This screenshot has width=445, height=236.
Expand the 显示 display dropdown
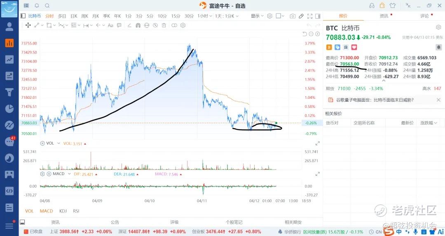pyautogui.click(x=257, y=16)
